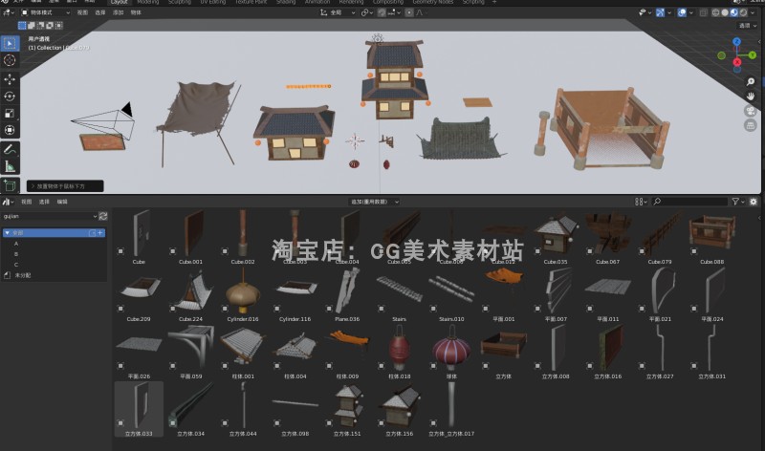The width and height of the screenshot is (765, 451).
Task: Click the intersect selection mode icon
Action: point(59,26)
